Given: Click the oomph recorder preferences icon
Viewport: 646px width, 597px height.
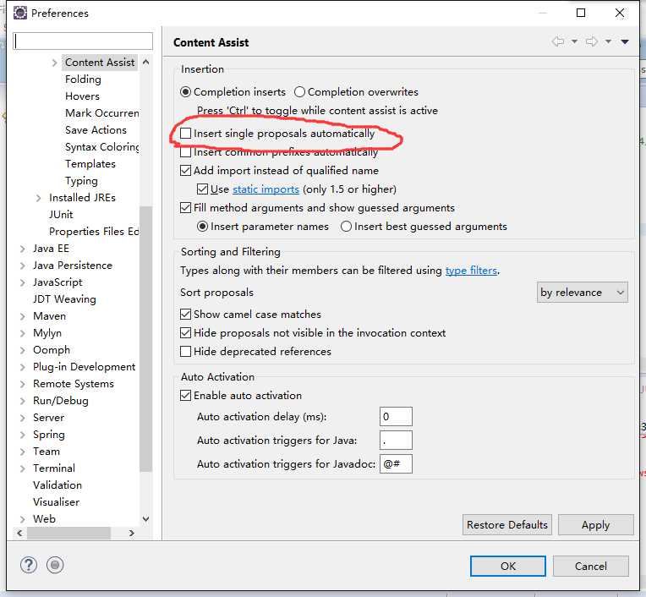Looking at the screenshot, I should pyautogui.click(x=55, y=566).
